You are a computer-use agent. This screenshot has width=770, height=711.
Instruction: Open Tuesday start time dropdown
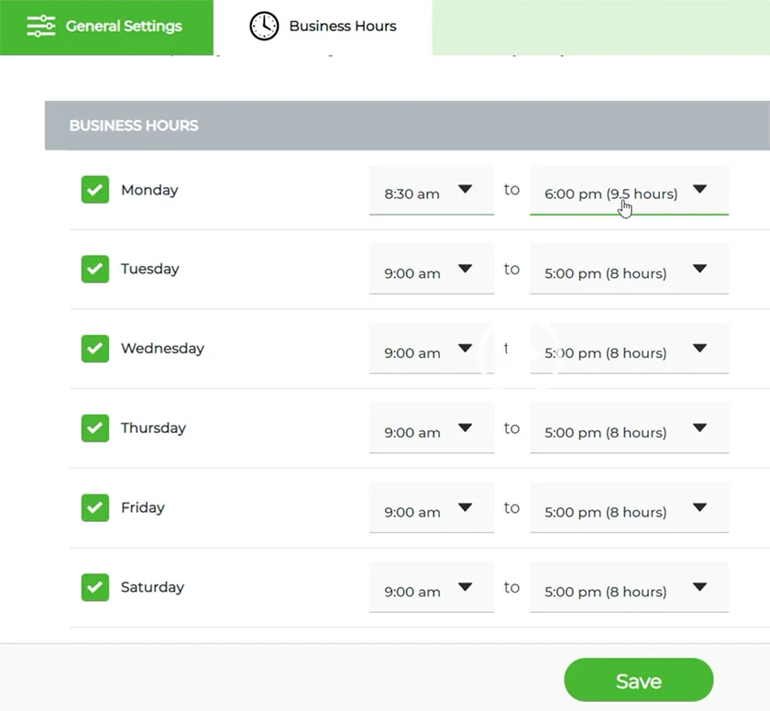[x=431, y=270]
